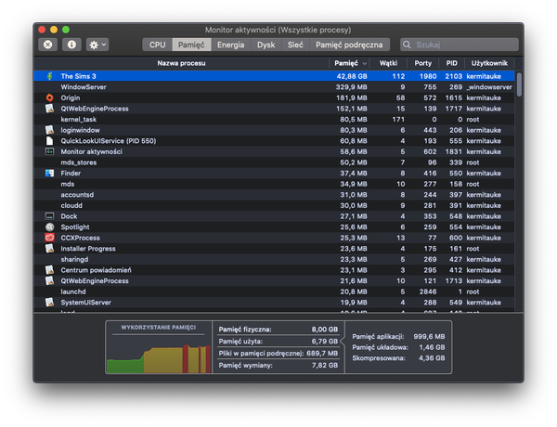Click the Pamięć wymiany 7,82 GB entry
This screenshot has height=427, width=557.
tap(278, 365)
